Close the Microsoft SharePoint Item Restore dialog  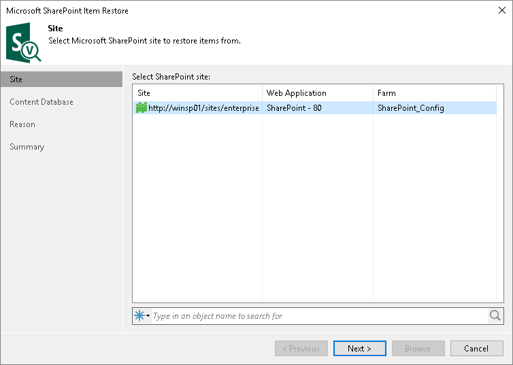tap(502, 10)
